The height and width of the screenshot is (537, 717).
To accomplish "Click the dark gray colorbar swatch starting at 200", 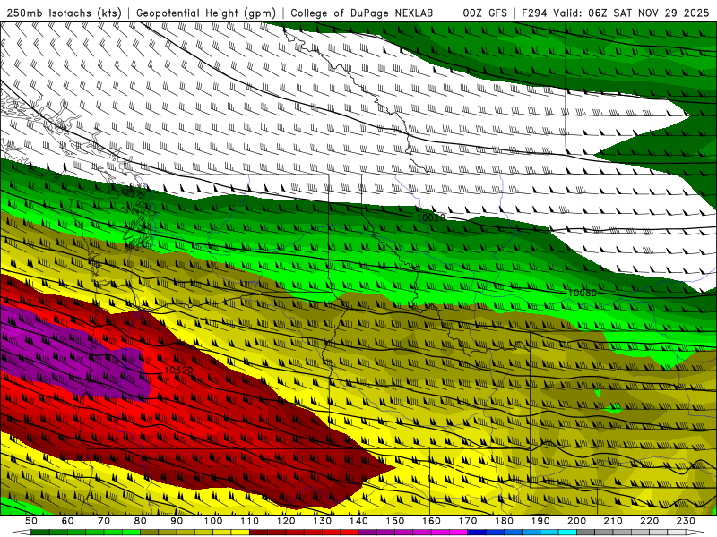I will (x=586, y=533).
